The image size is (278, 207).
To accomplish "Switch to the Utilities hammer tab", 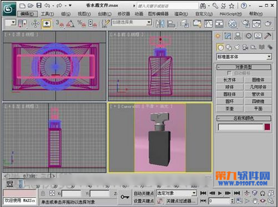I will tap(268, 36).
